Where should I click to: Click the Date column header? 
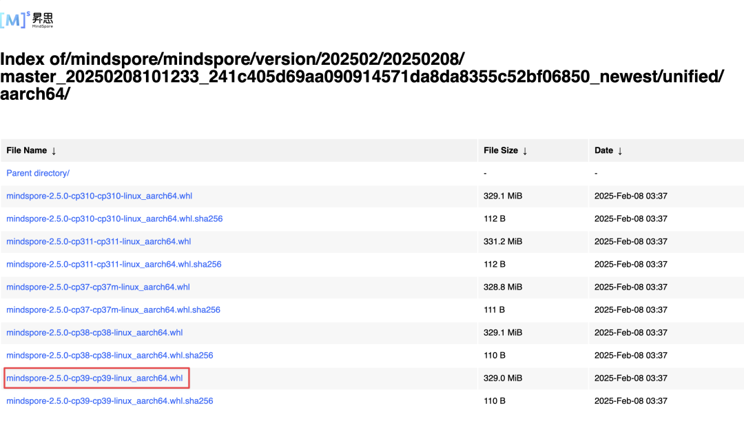pyautogui.click(x=603, y=150)
